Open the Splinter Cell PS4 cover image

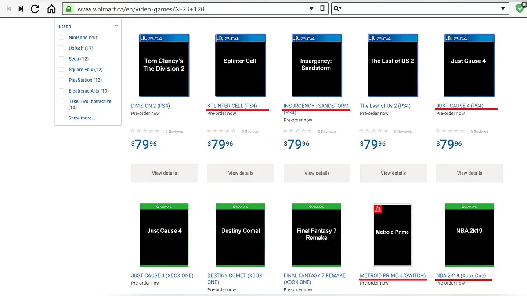pyautogui.click(x=240, y=65)
